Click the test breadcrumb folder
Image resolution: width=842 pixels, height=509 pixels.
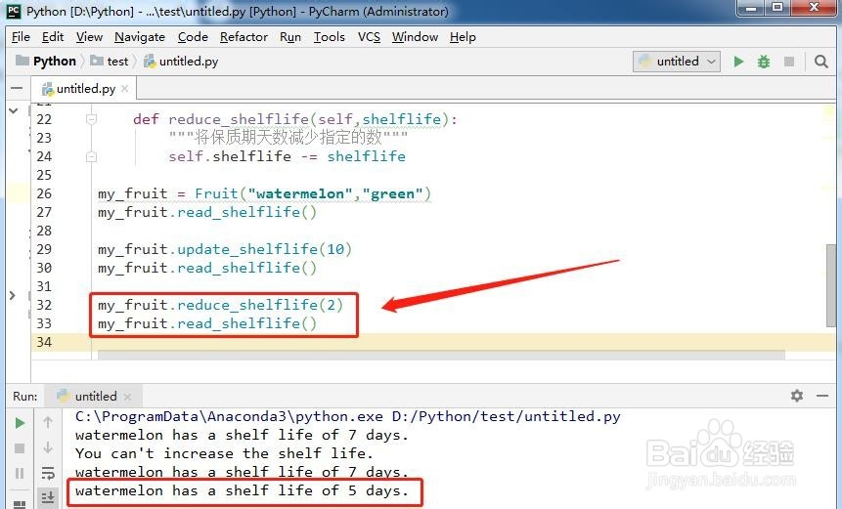(111, 62)
